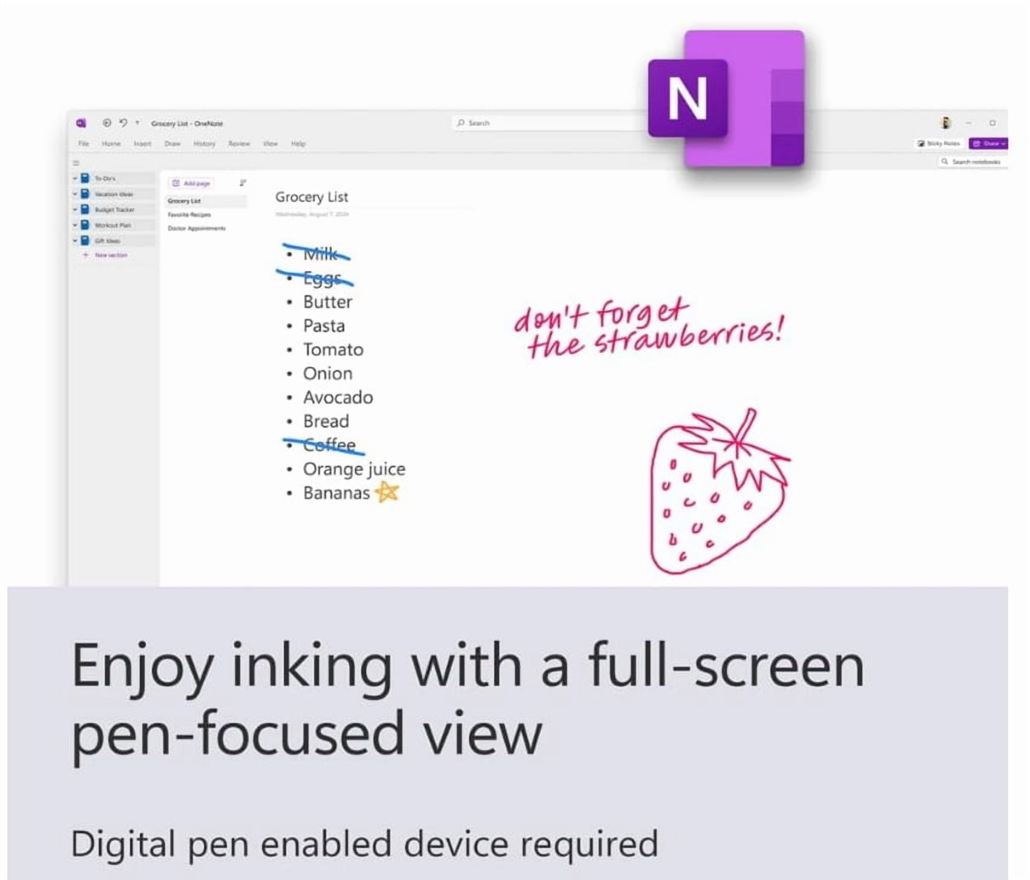Add a New section link
Screen dimensions: 1030x880
point(110,255)
